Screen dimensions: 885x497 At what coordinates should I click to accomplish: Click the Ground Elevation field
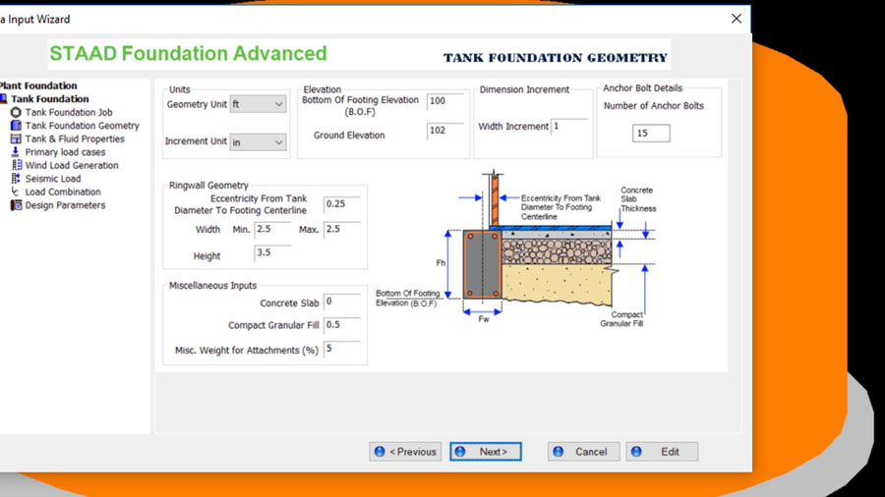pos(444,131)
